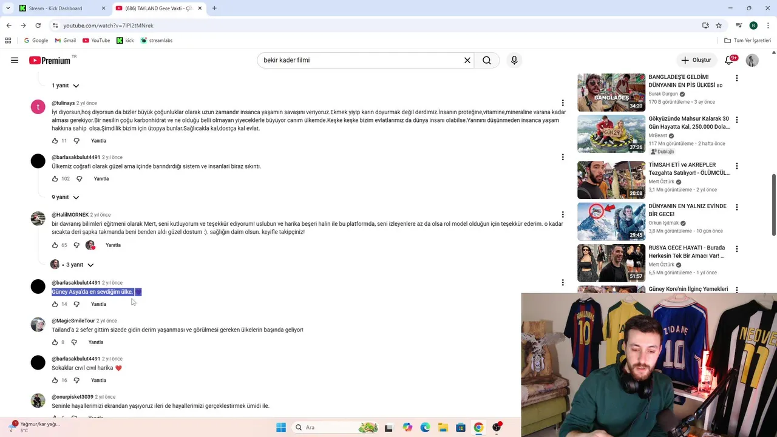Go back to the previous page
Screen dimensions: 777x437
coord(8,25)
